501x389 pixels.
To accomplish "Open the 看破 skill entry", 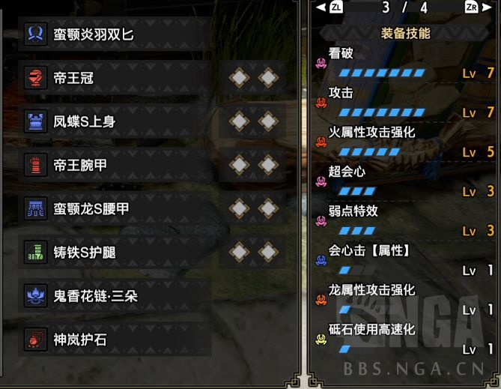I will pos(404,63).
